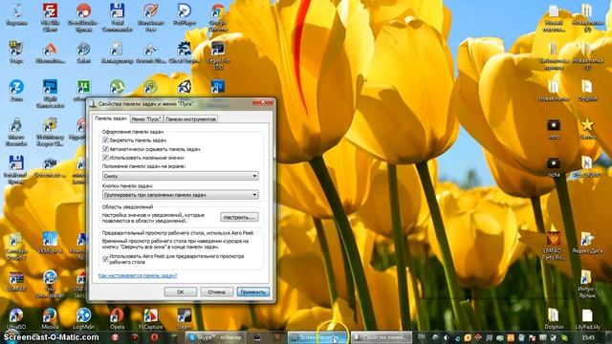
Task: Select the WebMoney Keeper desktop icon
Action: click(x=50, y=132)
